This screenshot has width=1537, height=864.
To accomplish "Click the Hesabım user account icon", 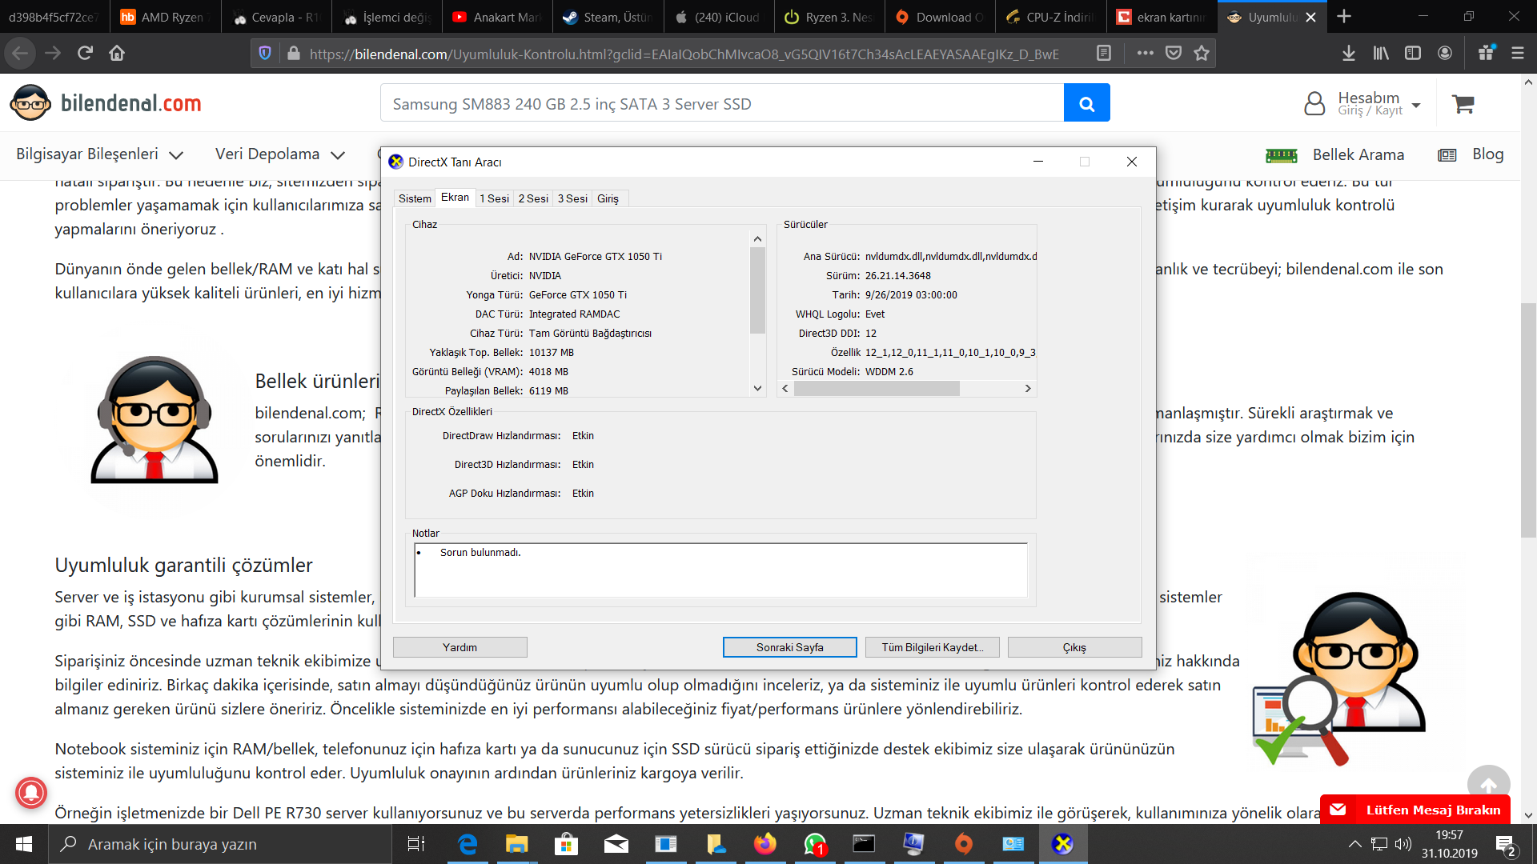I will click(1314, 103).
